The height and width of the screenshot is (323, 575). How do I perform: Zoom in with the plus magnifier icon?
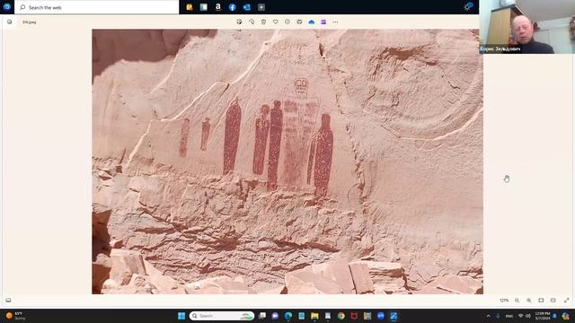pos(529,301)
